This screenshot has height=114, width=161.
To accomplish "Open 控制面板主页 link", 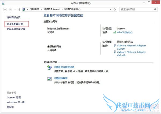I will coord(14,17).
